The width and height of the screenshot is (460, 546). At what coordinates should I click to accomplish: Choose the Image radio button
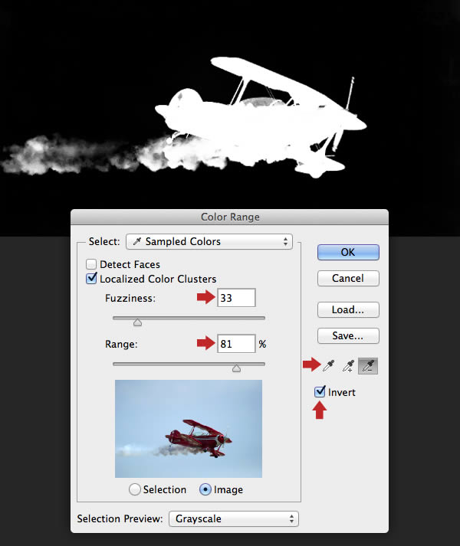coord(205,489)
